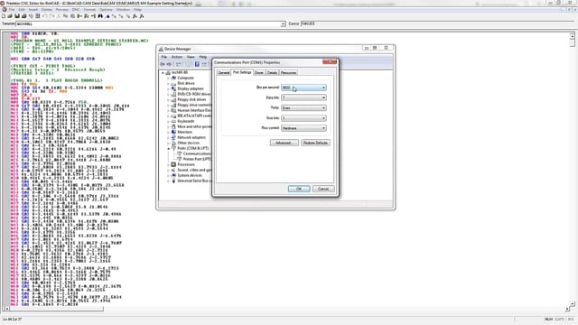Select Other devices in device tree
578x325 pixels.
[189, 143]
